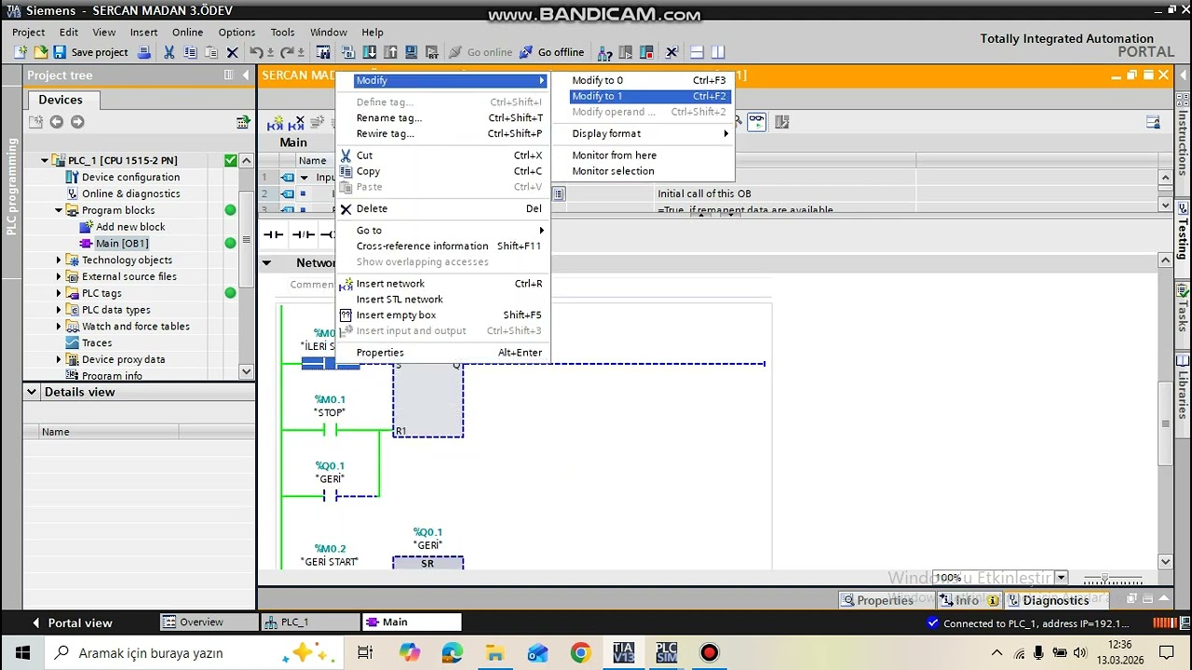Choose Rename tag in context menu
The height and width of the screenshot is (670, 1192).
[442, 118]
